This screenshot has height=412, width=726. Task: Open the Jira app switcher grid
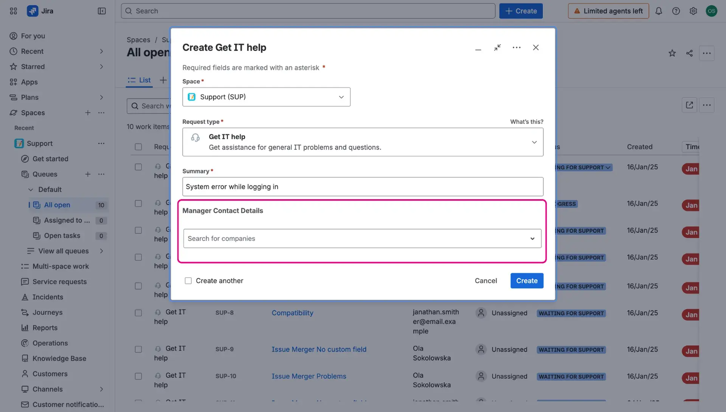click(x=13, y=11)
